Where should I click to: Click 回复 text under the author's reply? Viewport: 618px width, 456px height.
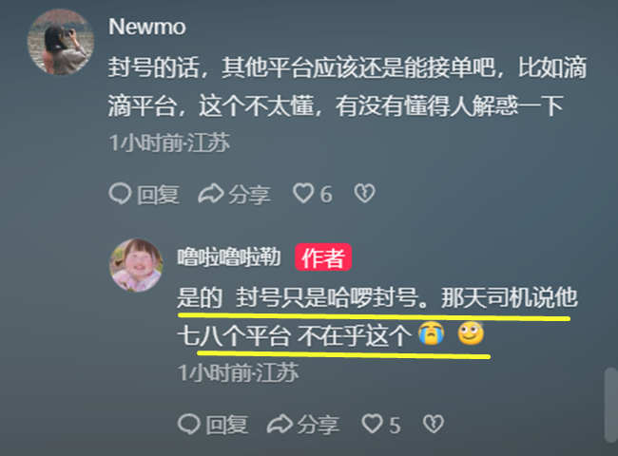(227, 425)
